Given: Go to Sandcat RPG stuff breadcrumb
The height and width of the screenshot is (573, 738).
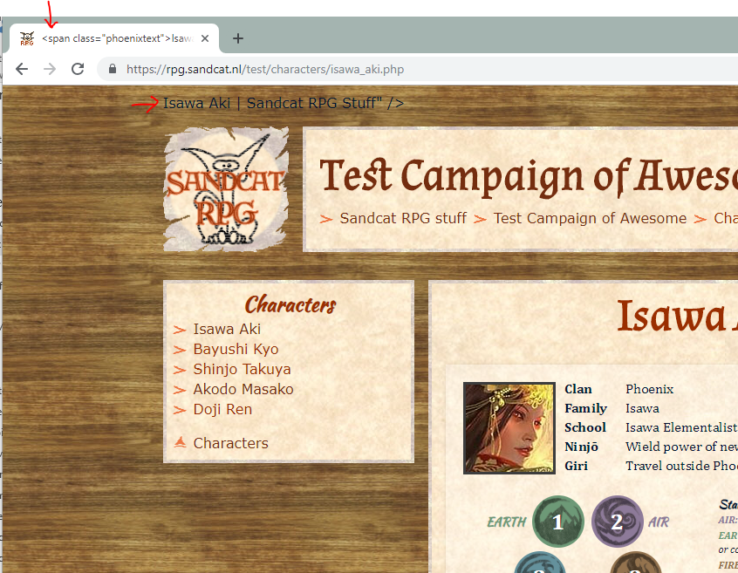Looking at the screenshot, I should click(403, 218).
